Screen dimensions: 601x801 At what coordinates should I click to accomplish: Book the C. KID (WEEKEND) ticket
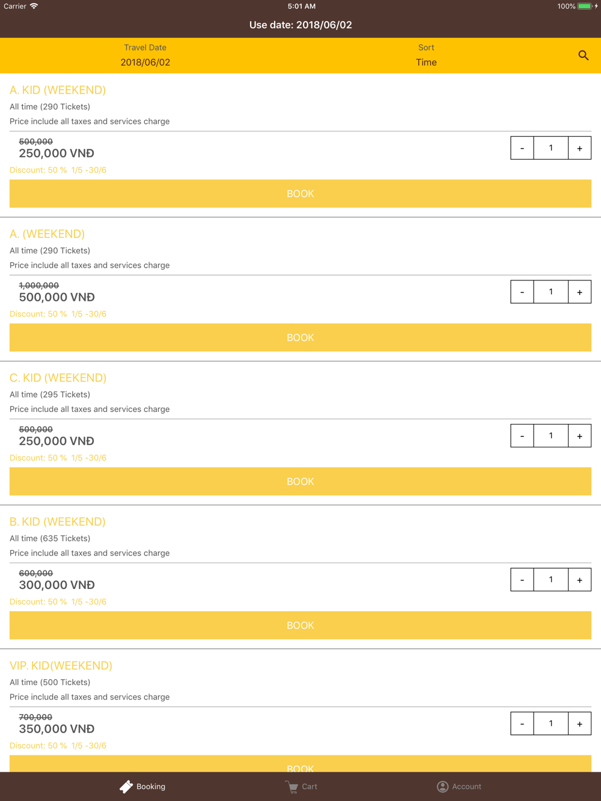pyautogui.click(x=300, y=482)
